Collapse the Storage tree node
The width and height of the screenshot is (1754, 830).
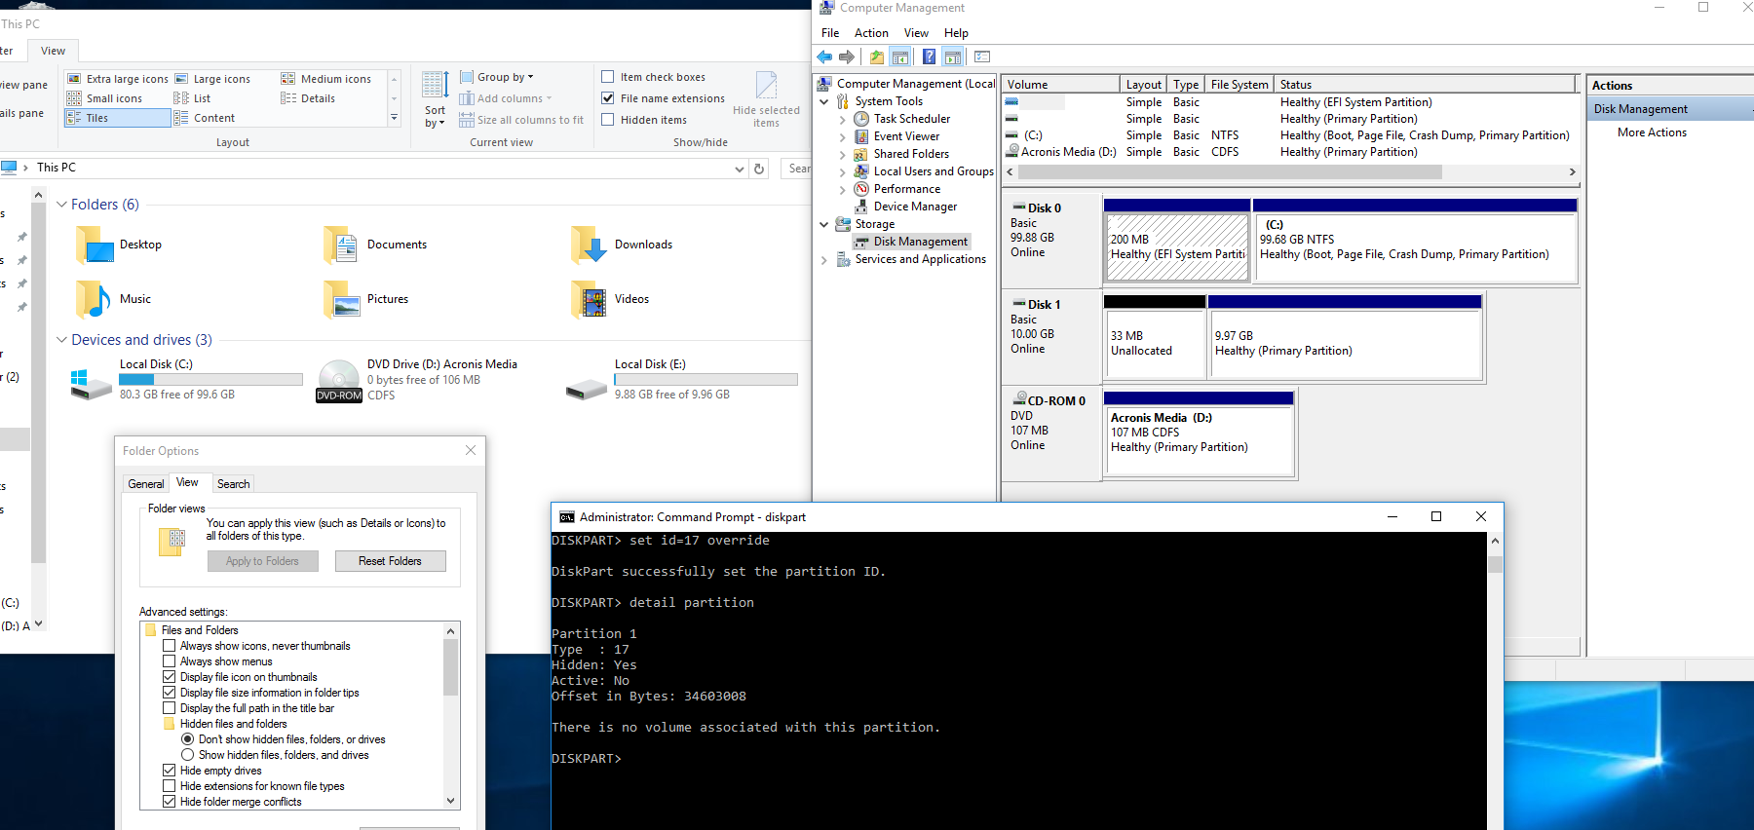coord(824,224)
